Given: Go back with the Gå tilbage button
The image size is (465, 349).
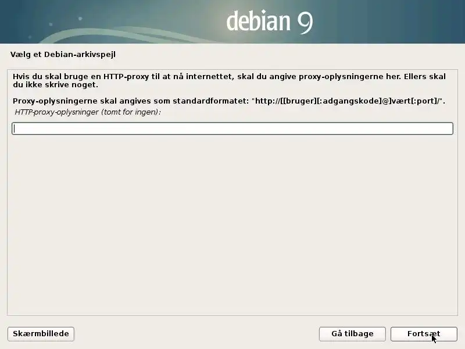Looking at the screenshot, I should point(352,334).
